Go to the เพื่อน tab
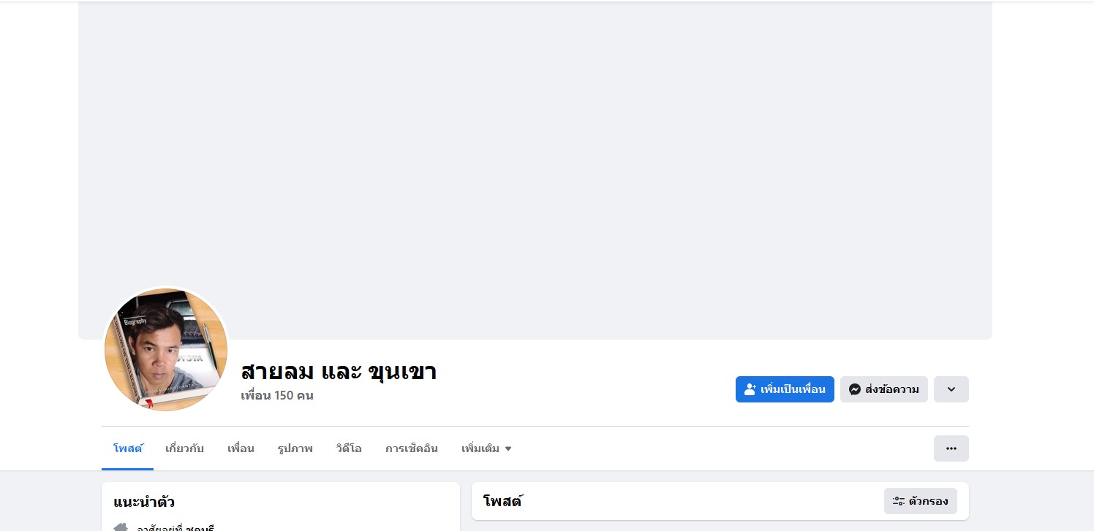This screenshot has width=1094, height=531. tap(241, 448)
